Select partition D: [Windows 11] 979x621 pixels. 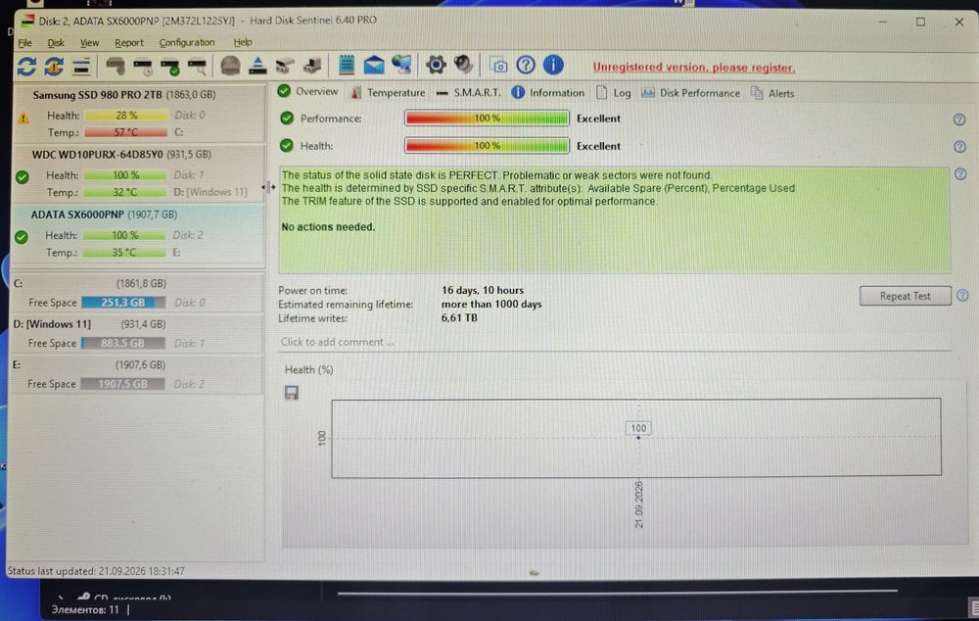click(x=137, y=333)
